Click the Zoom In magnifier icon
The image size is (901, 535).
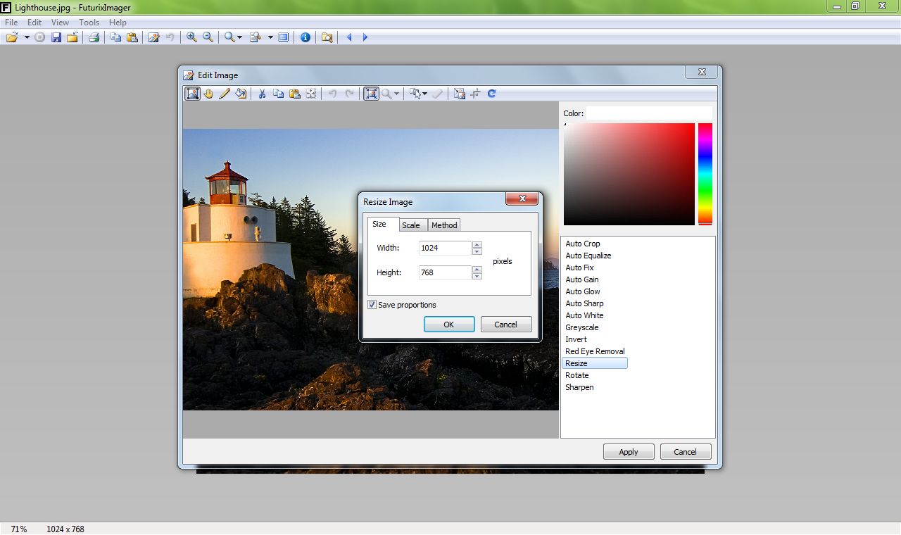pos(191,37)
